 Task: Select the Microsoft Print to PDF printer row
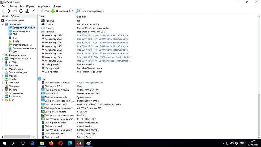(71, 24)
